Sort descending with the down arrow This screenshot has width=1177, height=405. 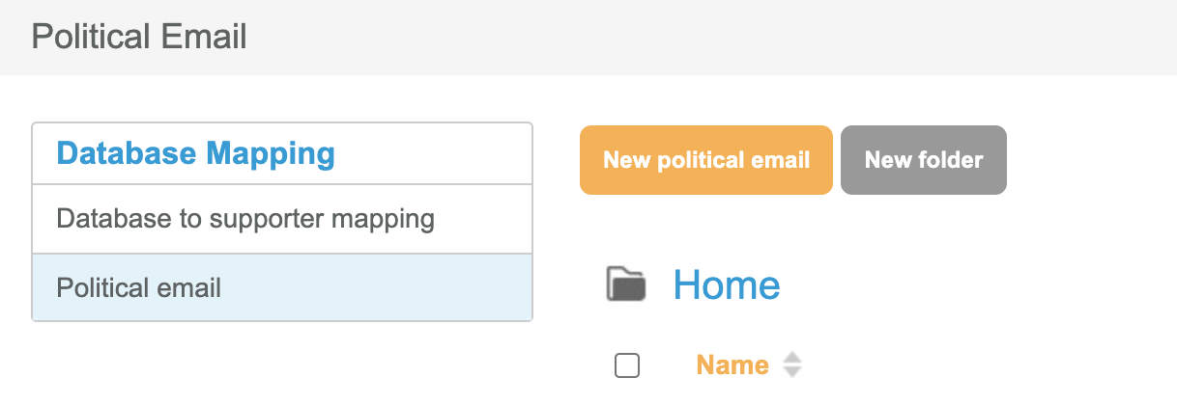[792, 372]
